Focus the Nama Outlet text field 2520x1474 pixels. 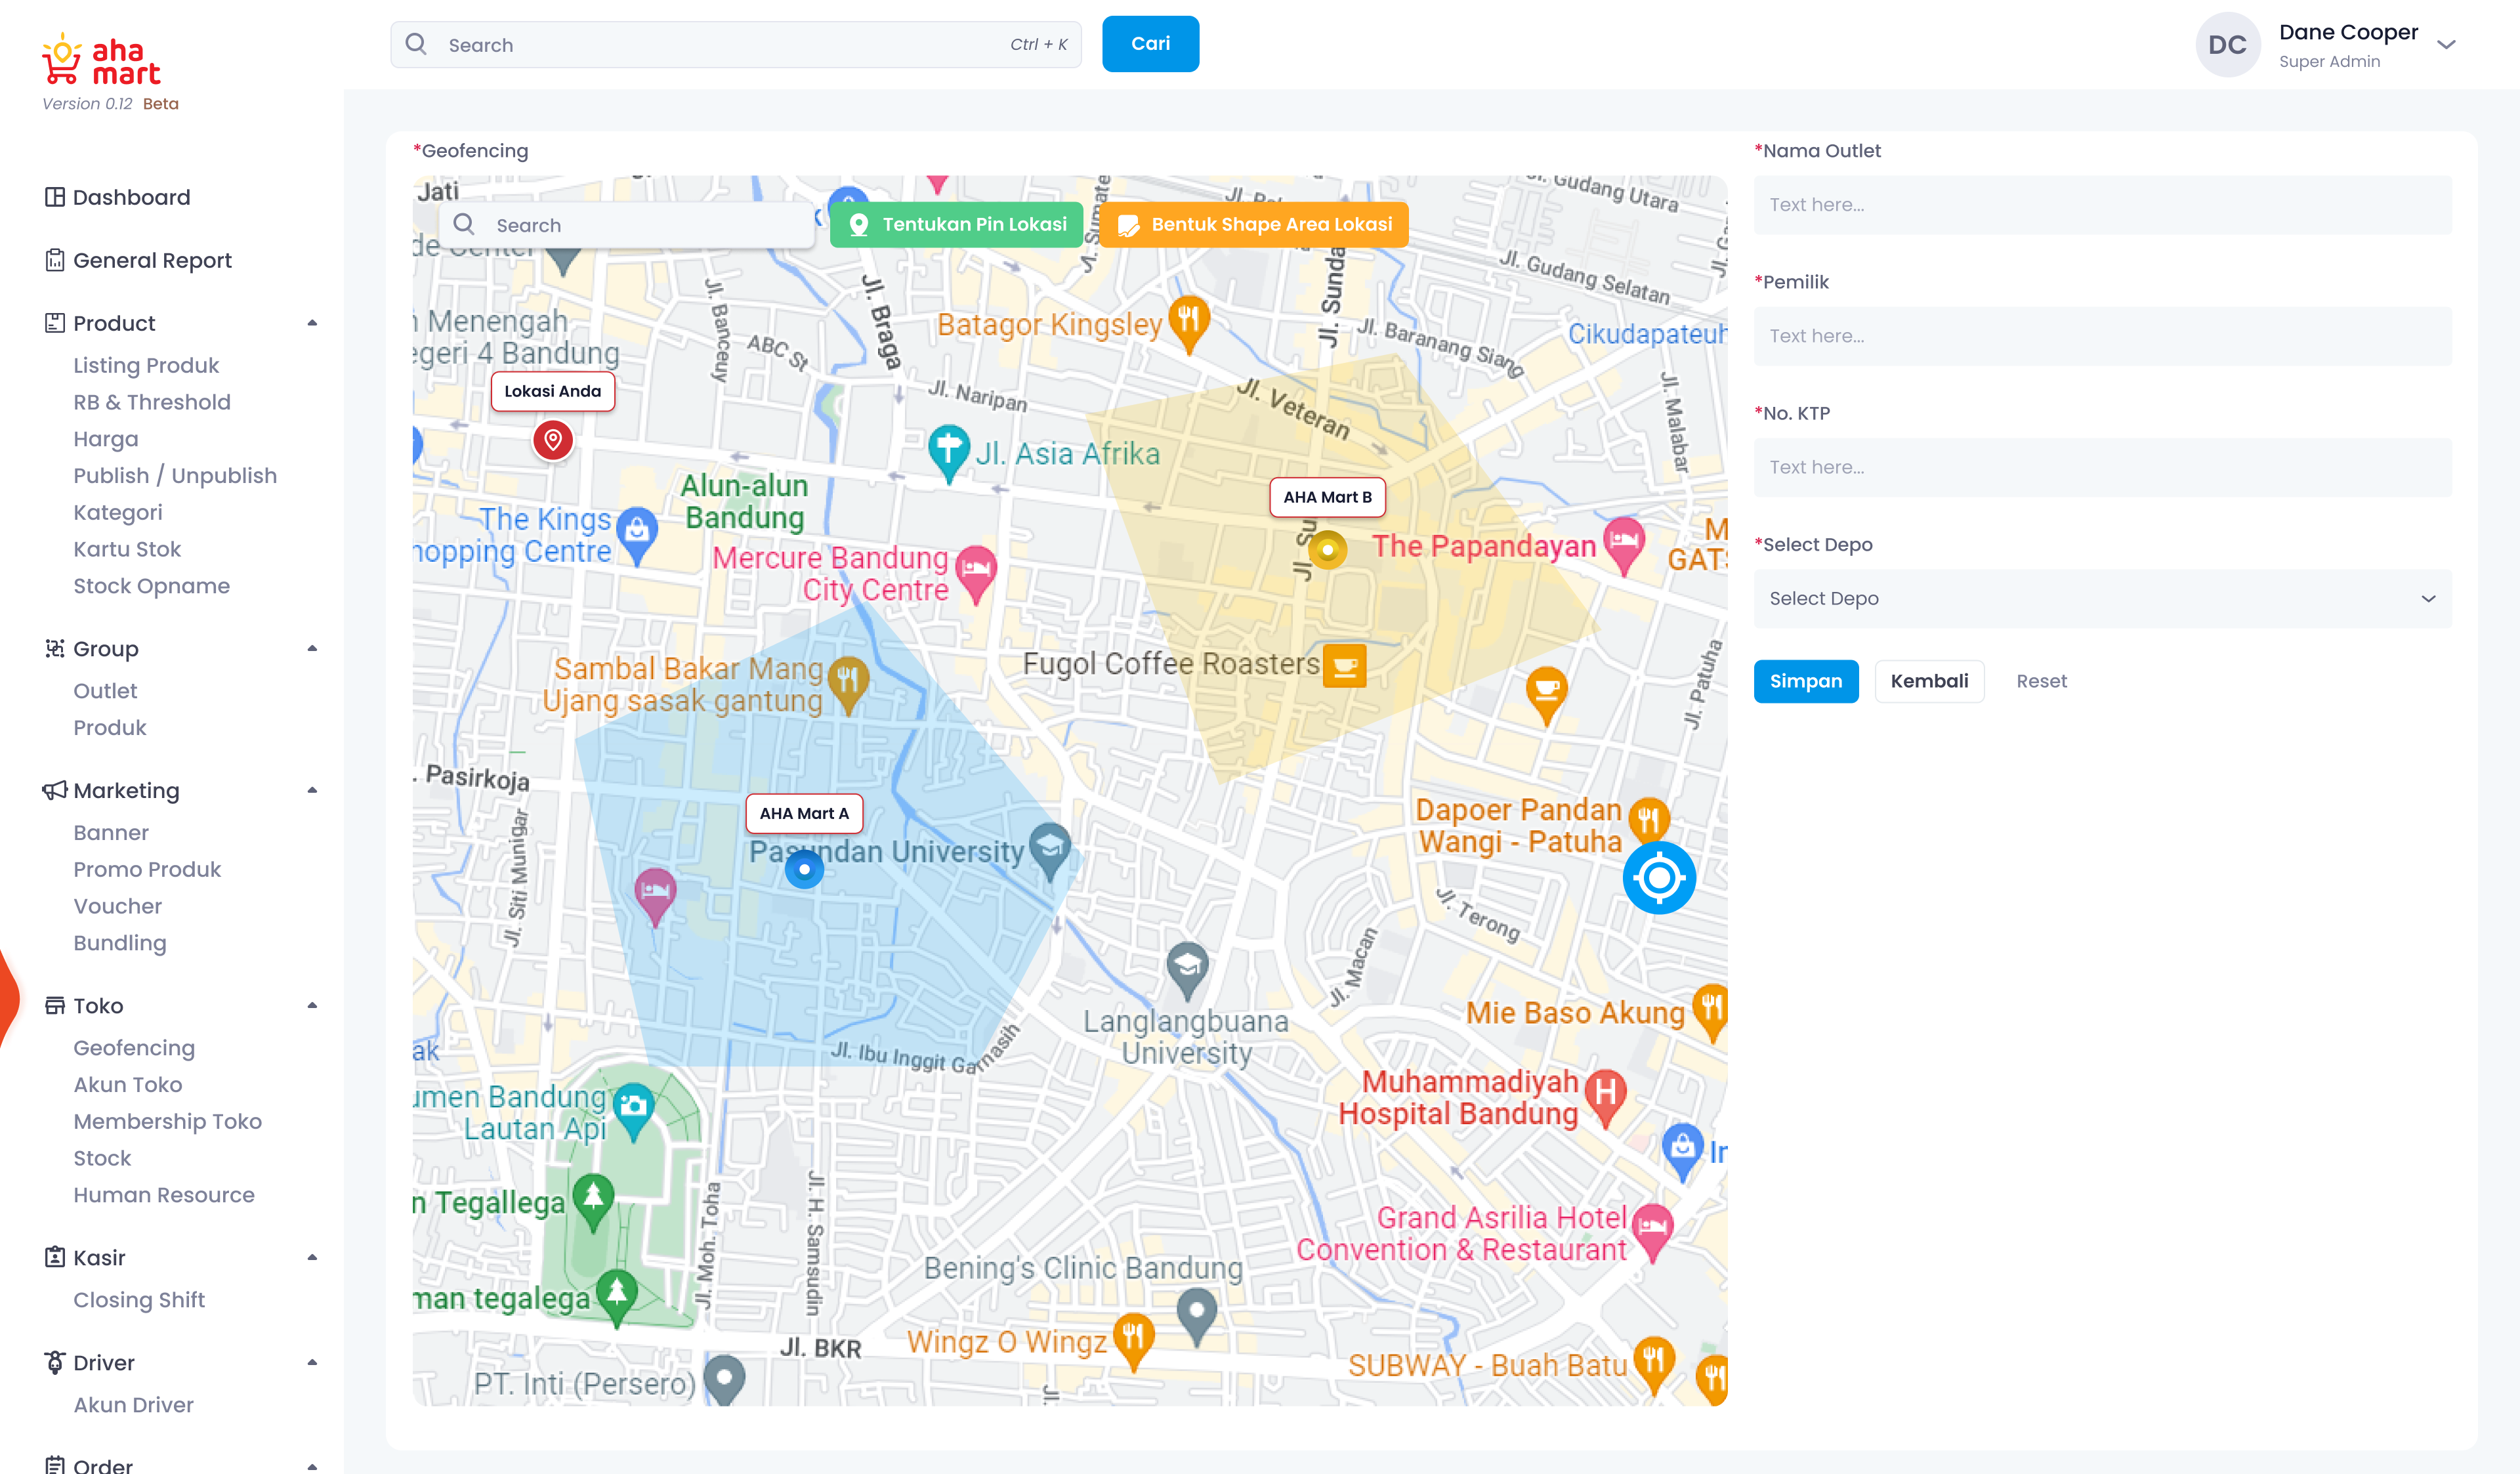(2102, 205)
